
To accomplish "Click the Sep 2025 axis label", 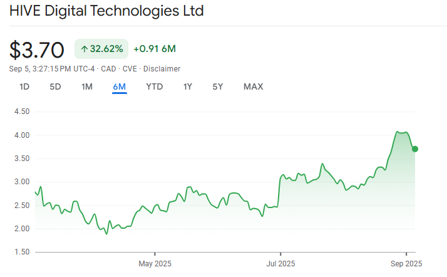I will [x=406, y=264].
